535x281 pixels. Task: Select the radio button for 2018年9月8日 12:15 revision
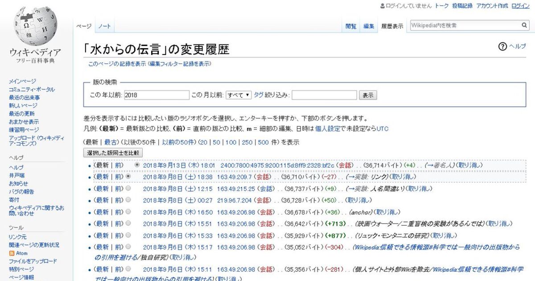128,188
